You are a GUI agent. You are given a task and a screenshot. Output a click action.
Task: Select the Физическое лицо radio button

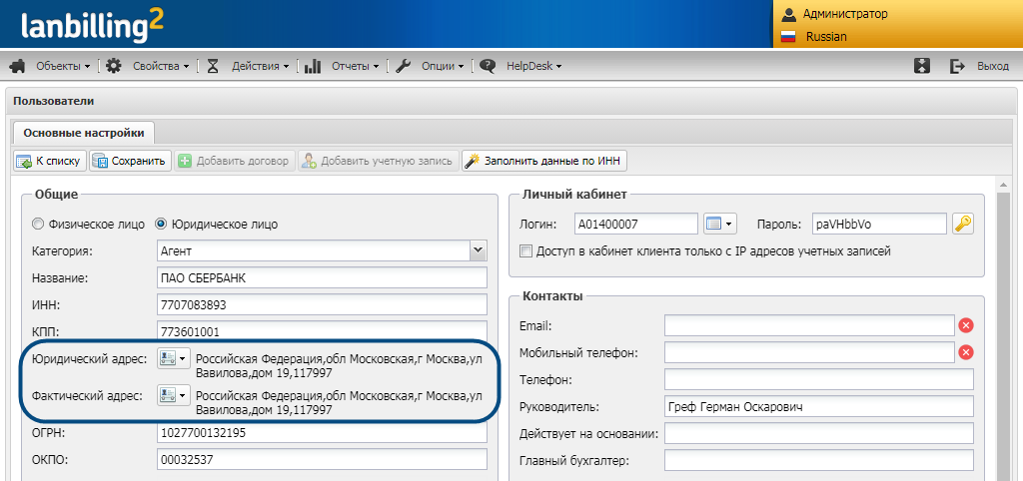(x=38, y=225)
